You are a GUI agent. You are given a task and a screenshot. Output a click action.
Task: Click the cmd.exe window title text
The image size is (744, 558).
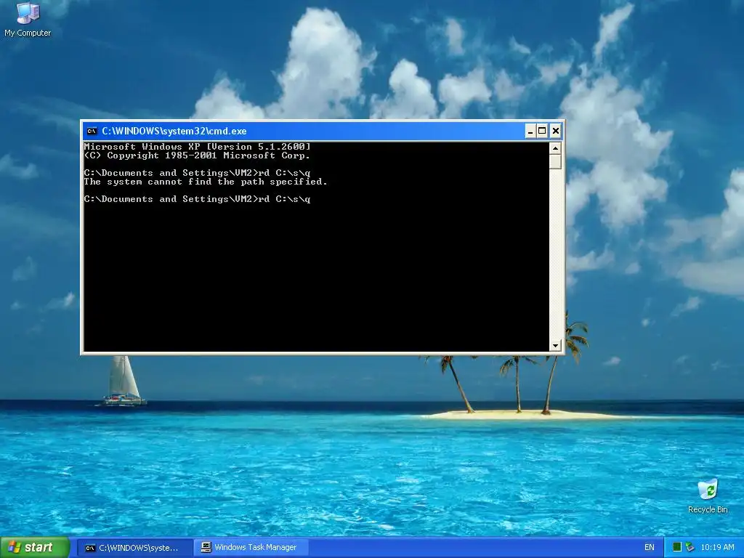[174, 131]
